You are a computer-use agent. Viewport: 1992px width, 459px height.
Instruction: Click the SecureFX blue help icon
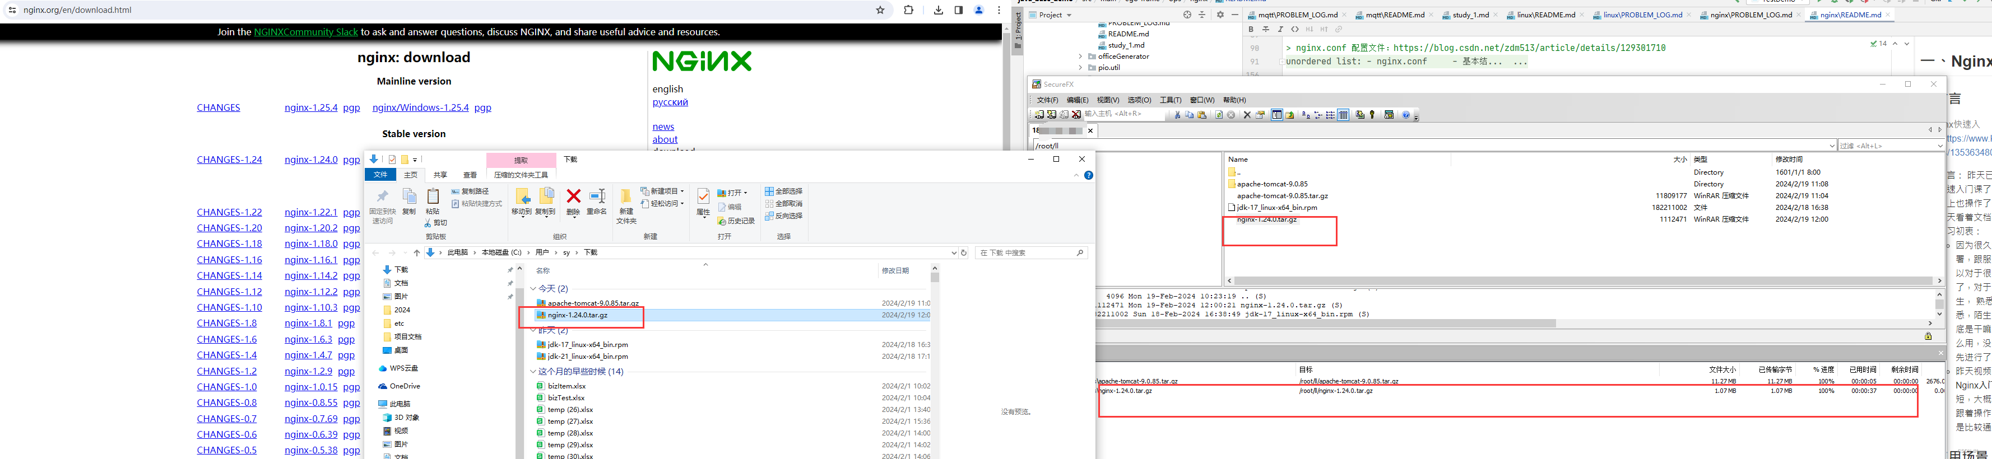pyautogui.click(x=1406, y=114)
